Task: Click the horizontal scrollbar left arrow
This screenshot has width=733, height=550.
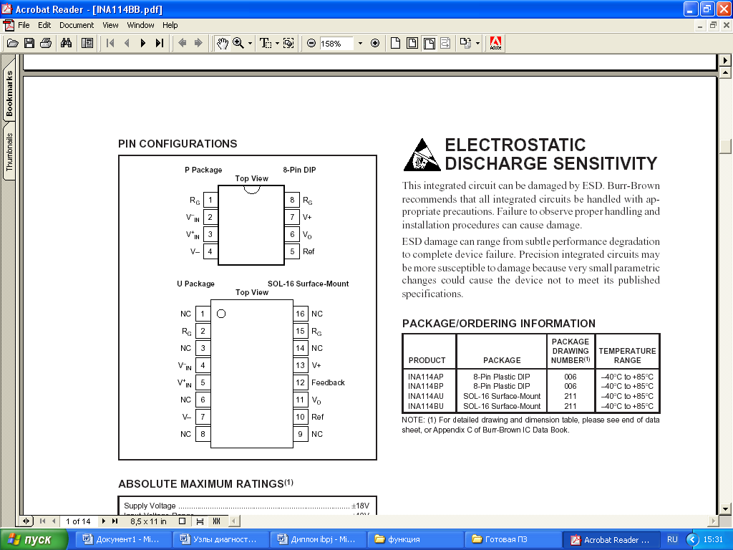Action: coord(234,521)
